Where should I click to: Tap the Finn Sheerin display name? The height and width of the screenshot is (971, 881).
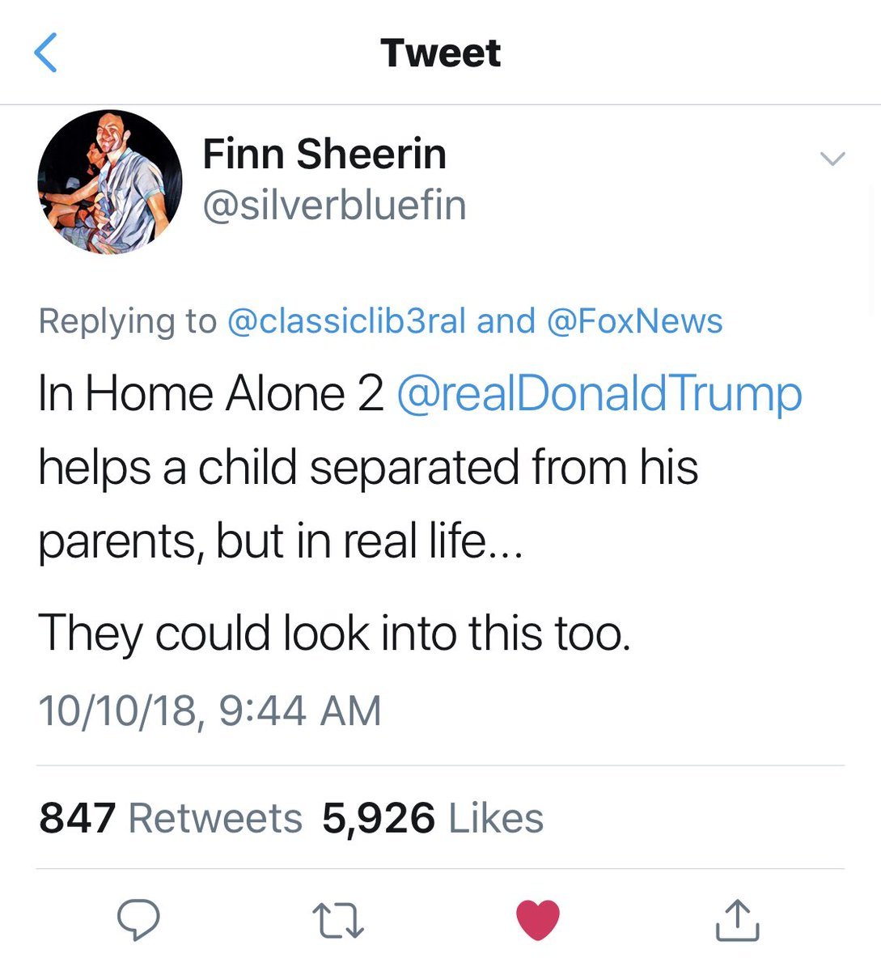click(324, 154)
